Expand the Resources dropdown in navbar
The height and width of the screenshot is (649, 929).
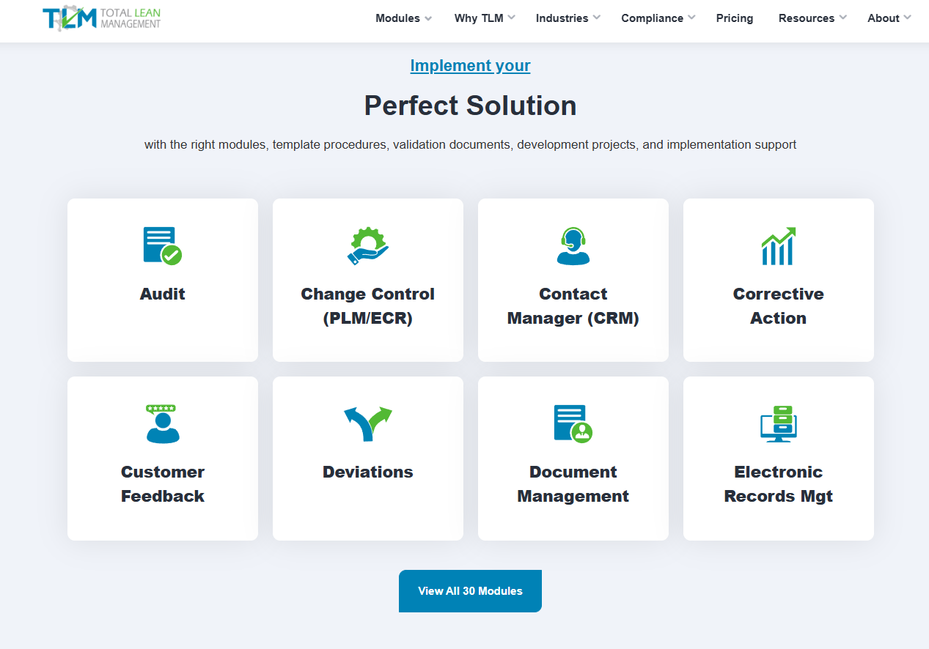click(x=812, y=18)
